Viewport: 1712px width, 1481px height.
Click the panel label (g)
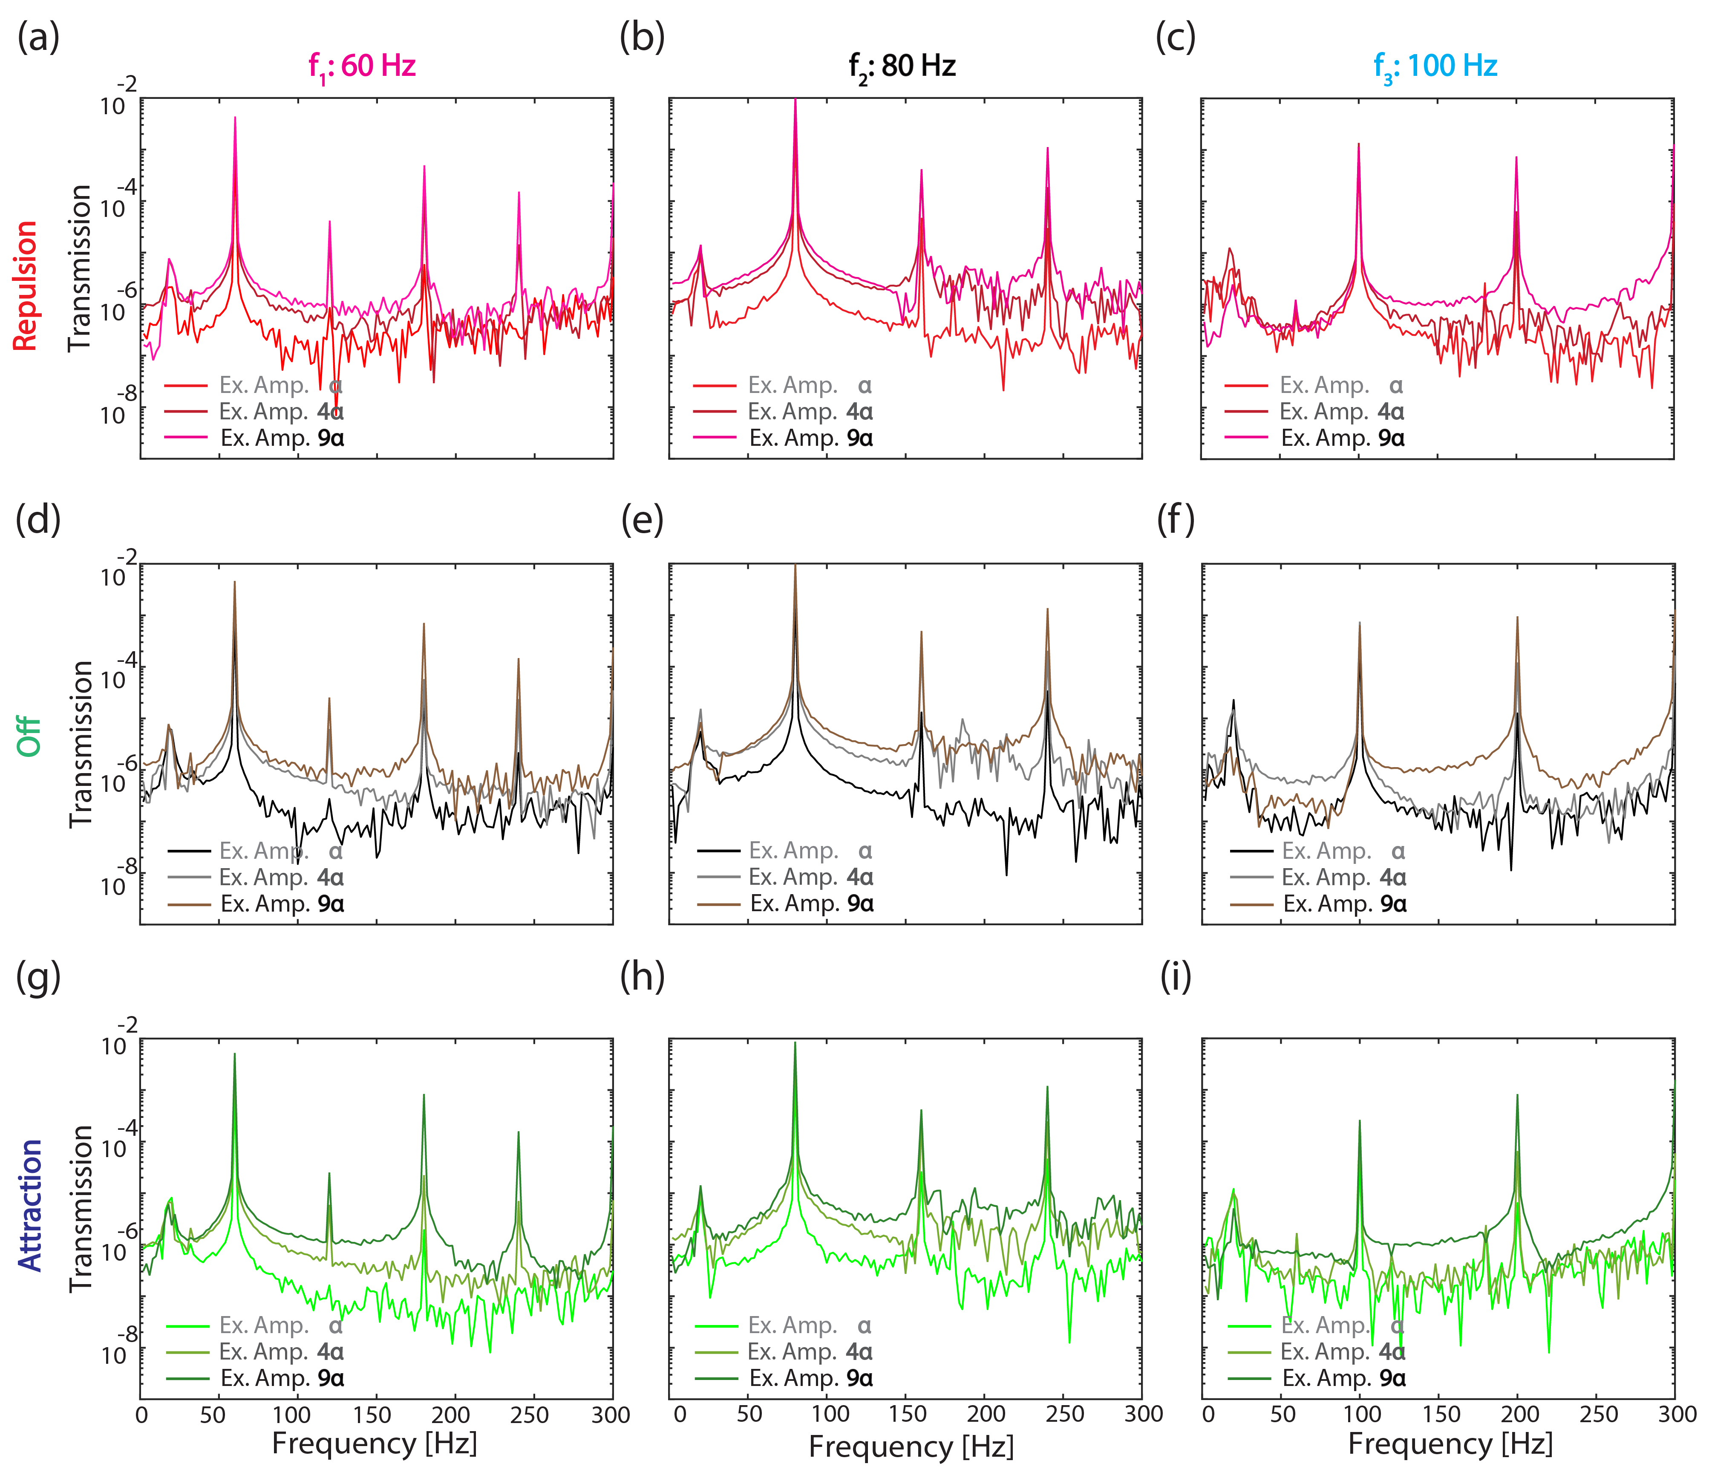38,978
